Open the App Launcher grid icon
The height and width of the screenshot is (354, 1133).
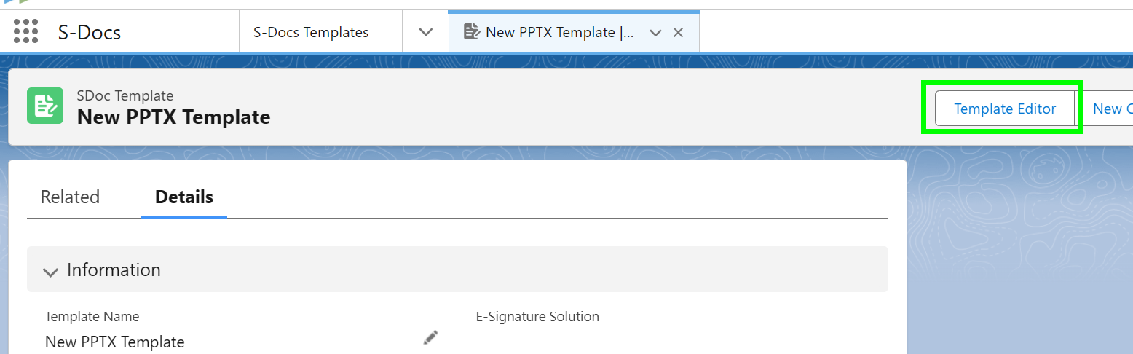click(x=26, y=32)
